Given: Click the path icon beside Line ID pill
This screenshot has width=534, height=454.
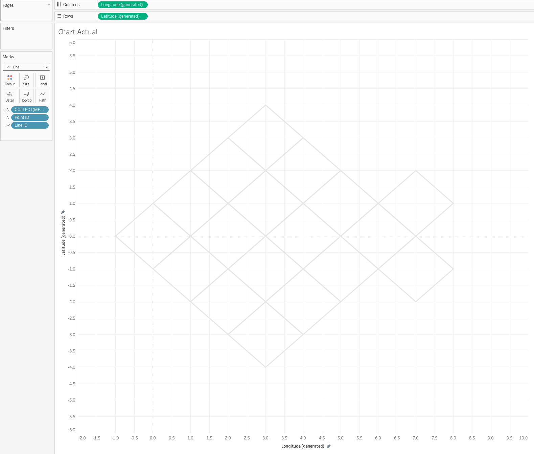Looking at the screenshot, I should (7, 125).
